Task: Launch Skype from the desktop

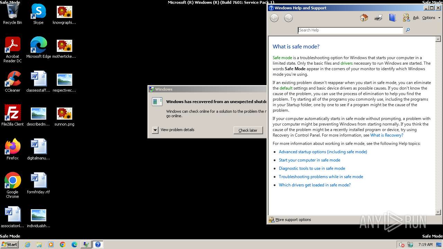Action: (38, 14)
